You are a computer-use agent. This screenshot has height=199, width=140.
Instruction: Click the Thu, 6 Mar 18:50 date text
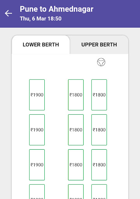[x=41, y=19]
